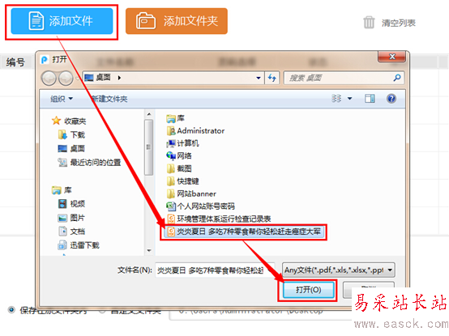
Task: Select the 环境管理体系运行检查记录表 file
Action: 219,219
